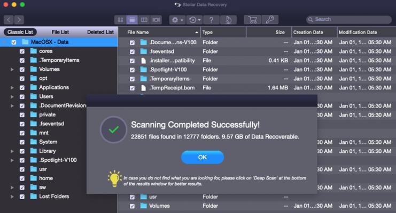Expand the sw tree node
The width and height of the screenshot is (396, 213).
[12, 187]
